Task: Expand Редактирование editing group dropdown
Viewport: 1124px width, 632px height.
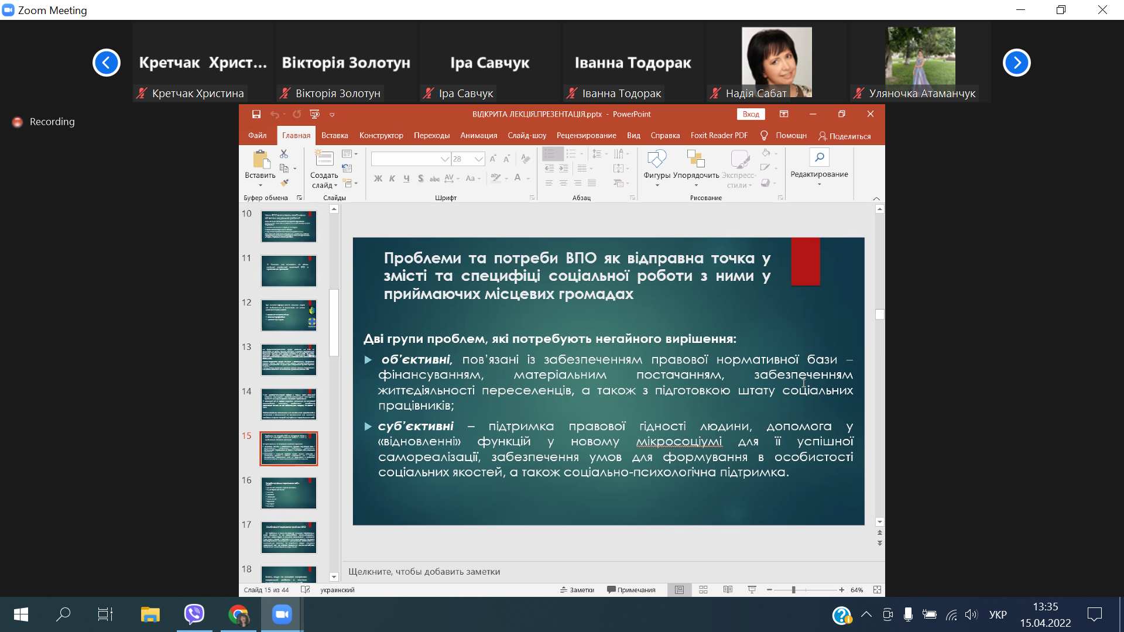Action: 819,174
